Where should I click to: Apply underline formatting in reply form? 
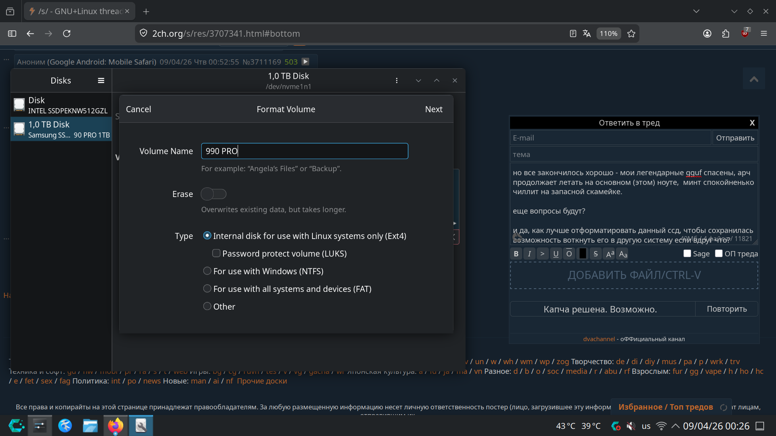click(x=556, y=254)
